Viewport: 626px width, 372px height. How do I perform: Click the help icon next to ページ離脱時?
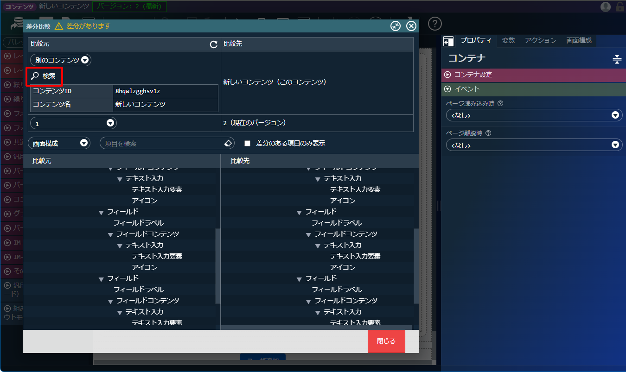(x=488, y=133)
